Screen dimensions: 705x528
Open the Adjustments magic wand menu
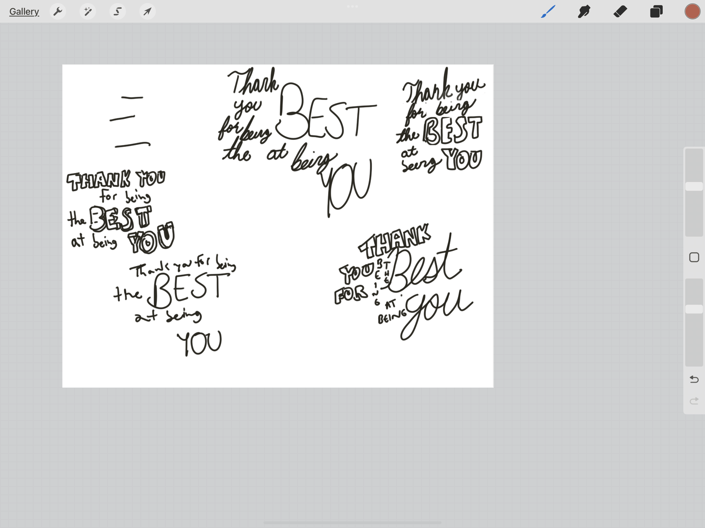point(87,11)
